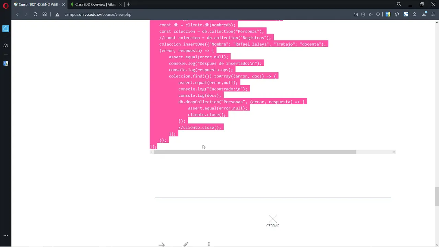Show the site security warning info
The width and height of the screenshot is (439, 247).
(57, 14)
